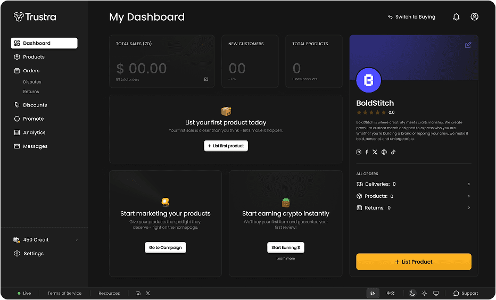Viewport: 496px width, 300px height.
Task: Click the Deliveries truck icon
Action: click(x=359, y=184)
